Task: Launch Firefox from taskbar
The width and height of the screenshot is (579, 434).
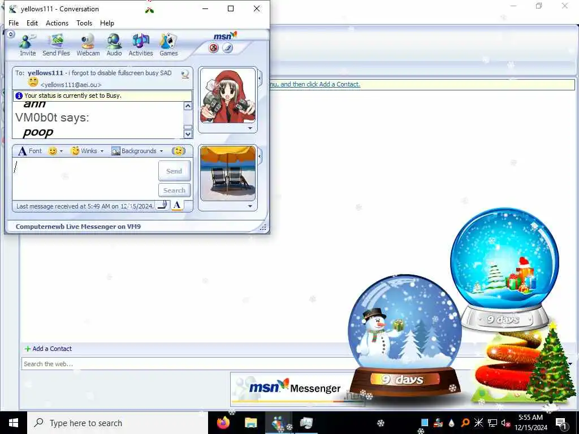Action: 223,423
